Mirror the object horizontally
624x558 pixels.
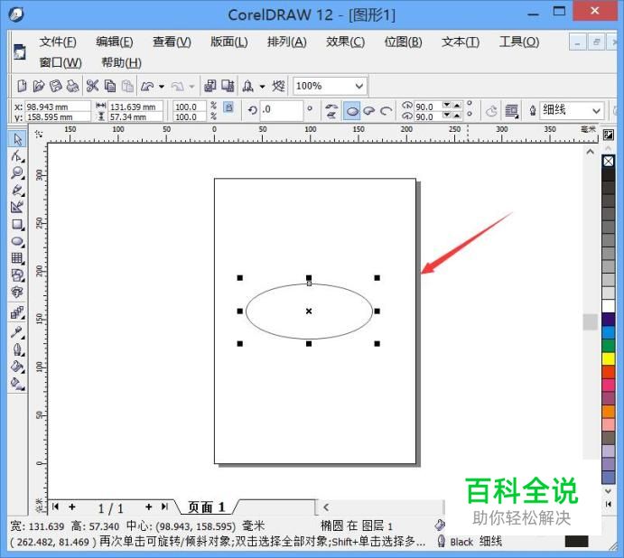331,107
